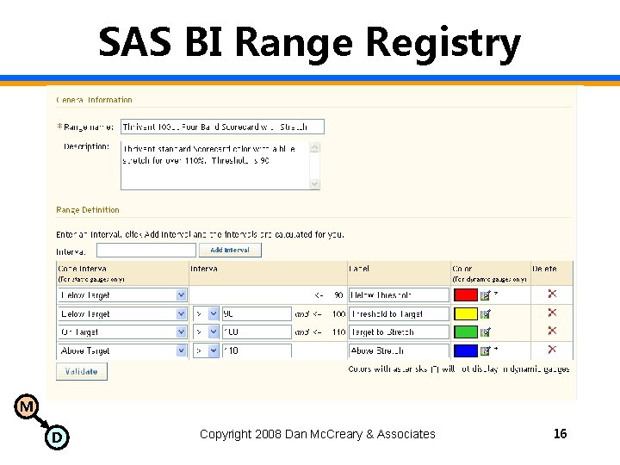Open color picker icon for Target to Stretch row

[x=485, y=332]
